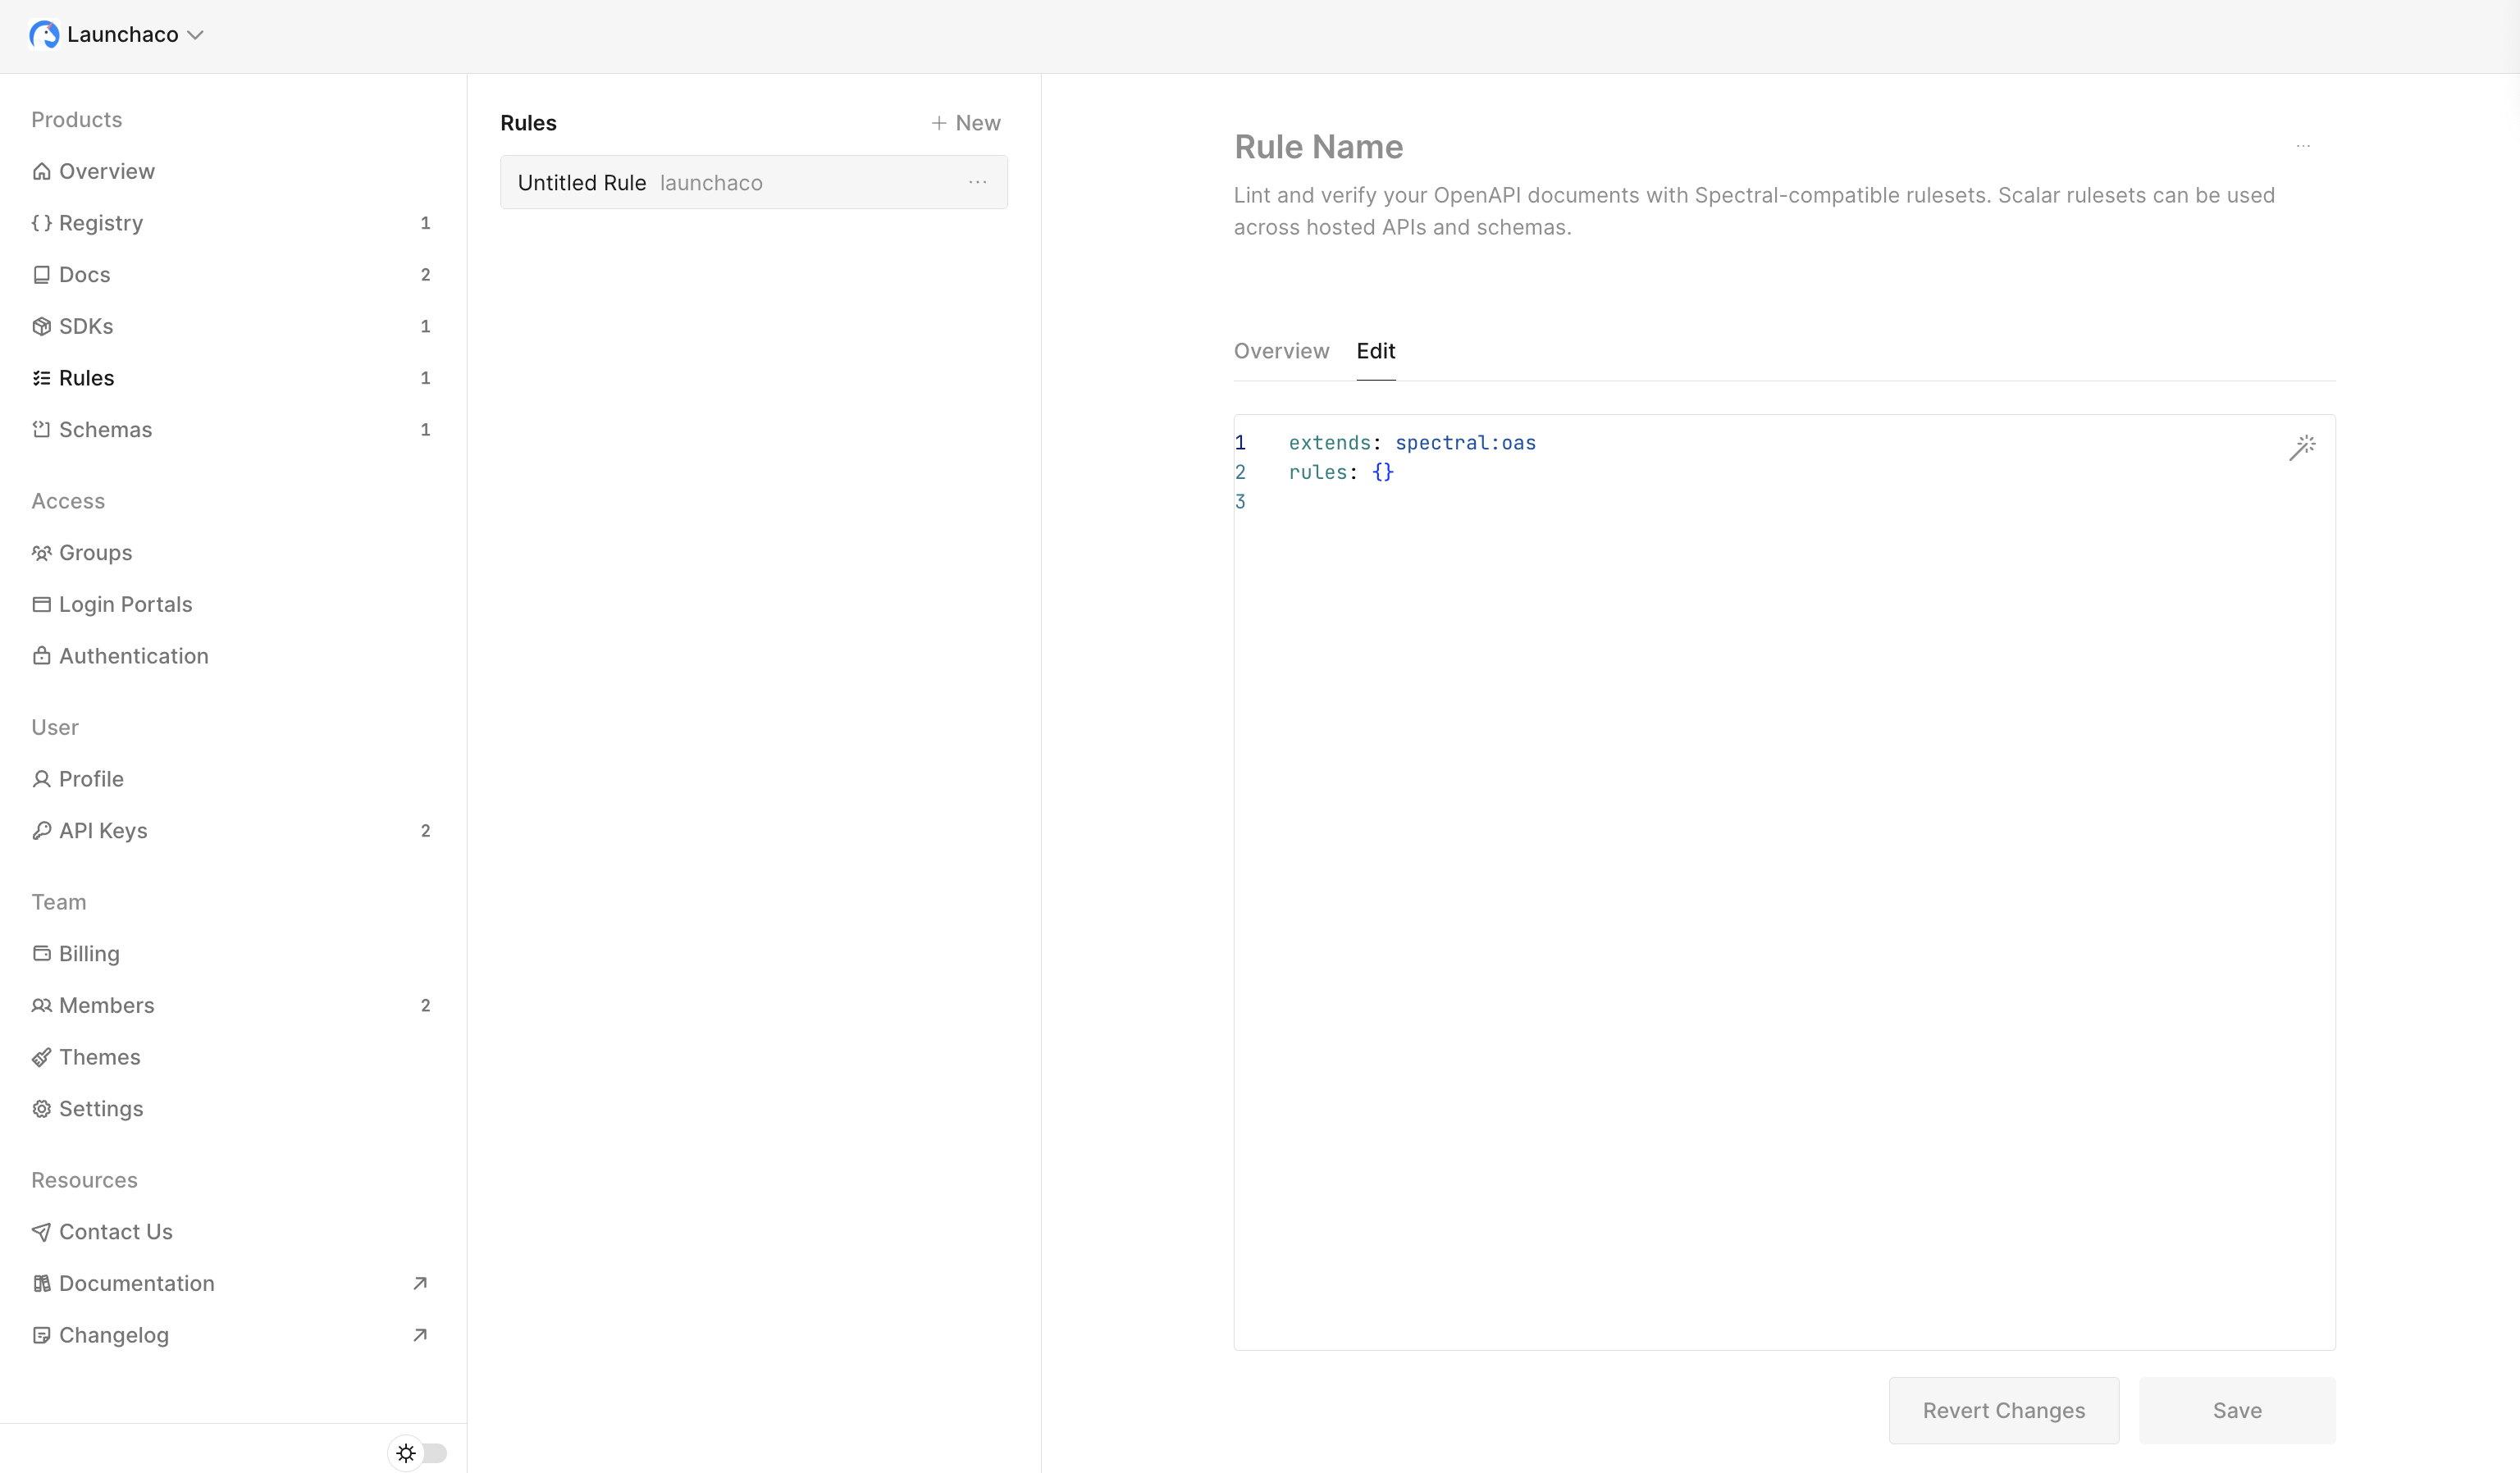The image size is (2520, 1473).
Task: Open Login Portals in the sidebar
Action: 125,604
